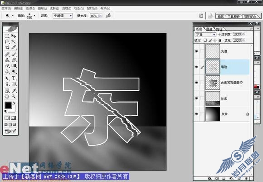The image size is (263, 182).
Task: Open the exposure slider arrow
Action: 100,15
